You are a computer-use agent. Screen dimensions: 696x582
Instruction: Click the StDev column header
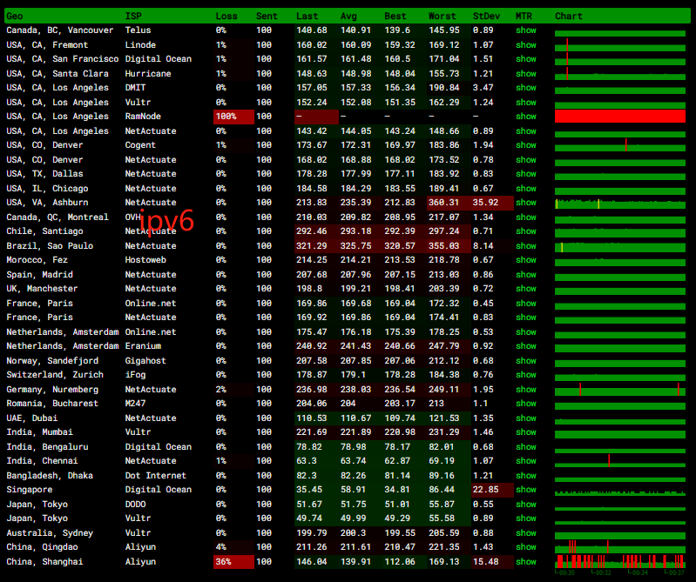coord(486,16)
